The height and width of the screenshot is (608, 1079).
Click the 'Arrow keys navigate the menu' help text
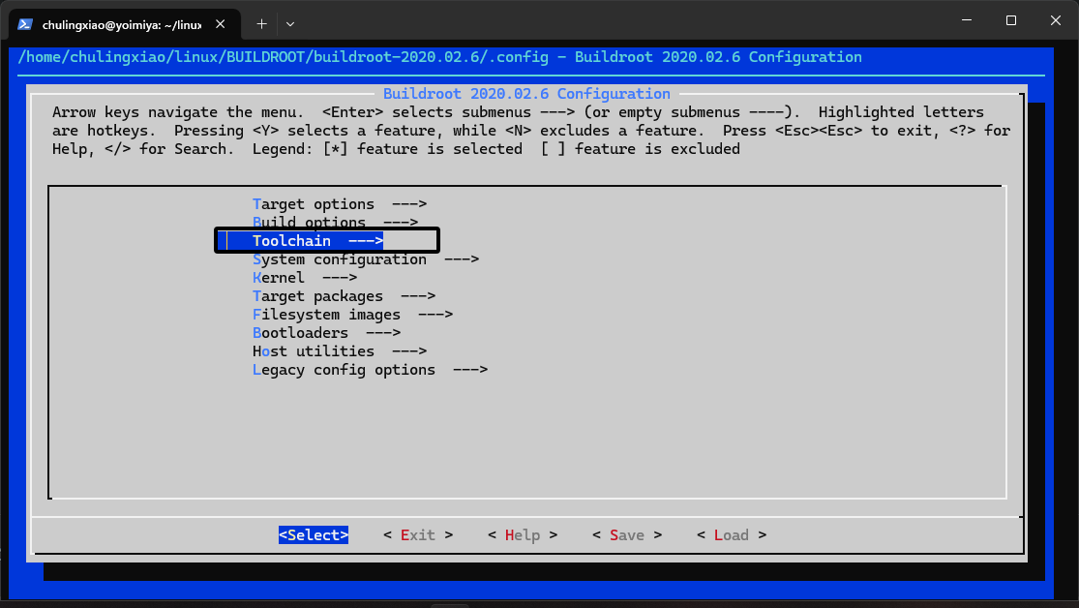coord(178,111)
